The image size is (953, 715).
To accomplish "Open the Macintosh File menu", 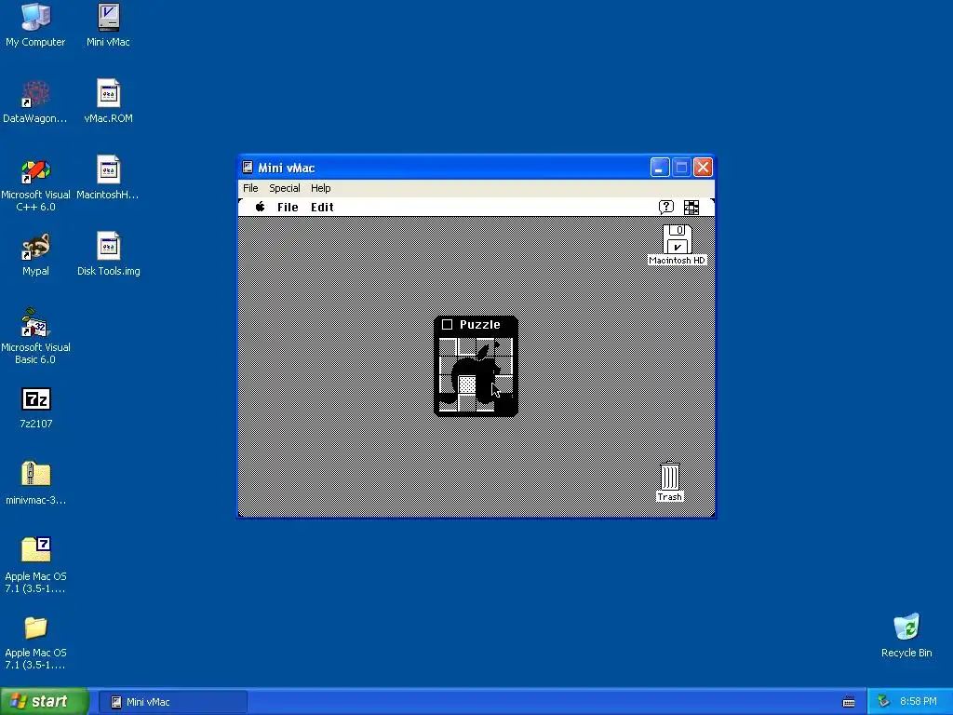I will click(x=288, y=207).
